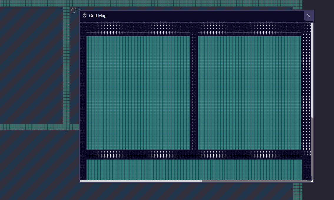Click the circled info icon in the background editor
Screen dimensions: 334x200
click(x=73, y=10)
